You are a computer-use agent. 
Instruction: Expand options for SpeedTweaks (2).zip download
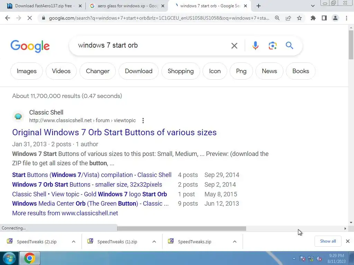(x=74, y=242)
